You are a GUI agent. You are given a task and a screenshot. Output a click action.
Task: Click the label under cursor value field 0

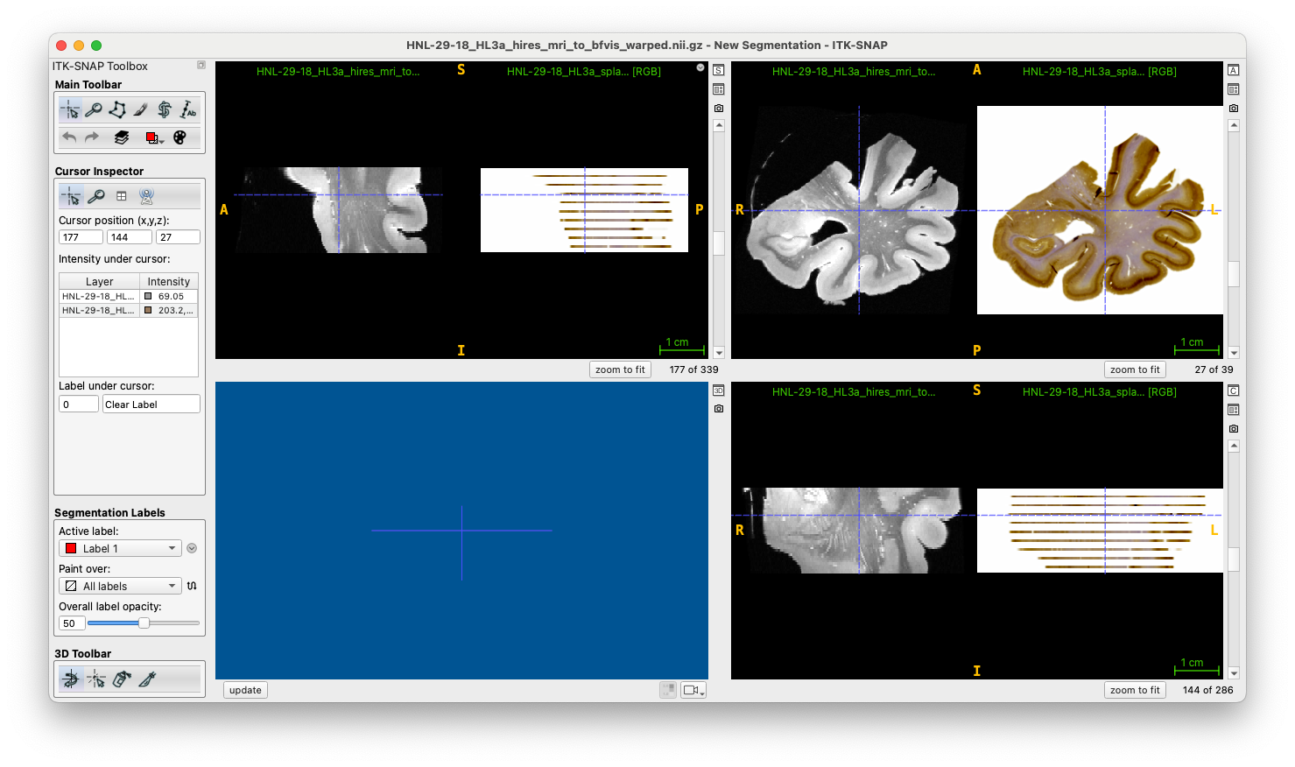click(79, 405)
